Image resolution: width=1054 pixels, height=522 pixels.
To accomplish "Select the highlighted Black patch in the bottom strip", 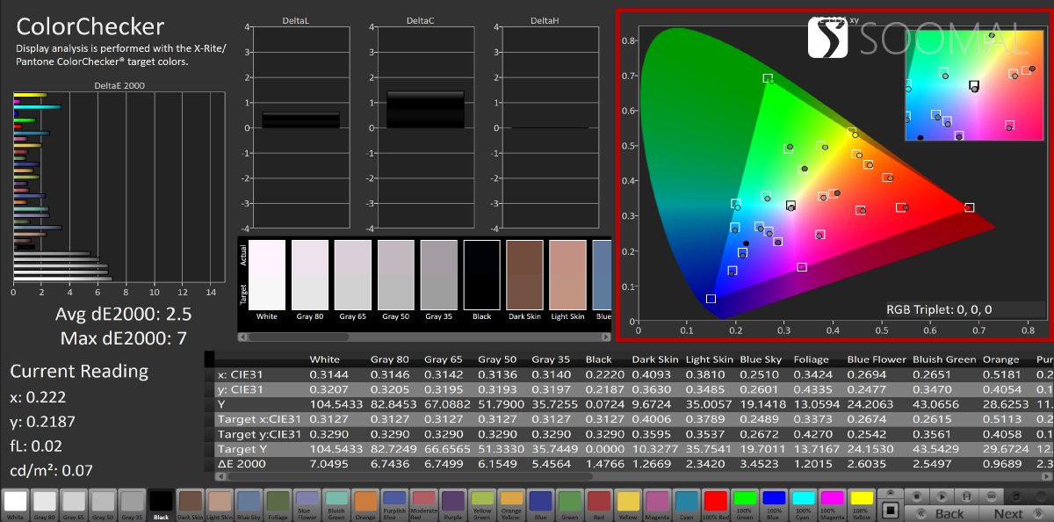I will pos(161,504).
